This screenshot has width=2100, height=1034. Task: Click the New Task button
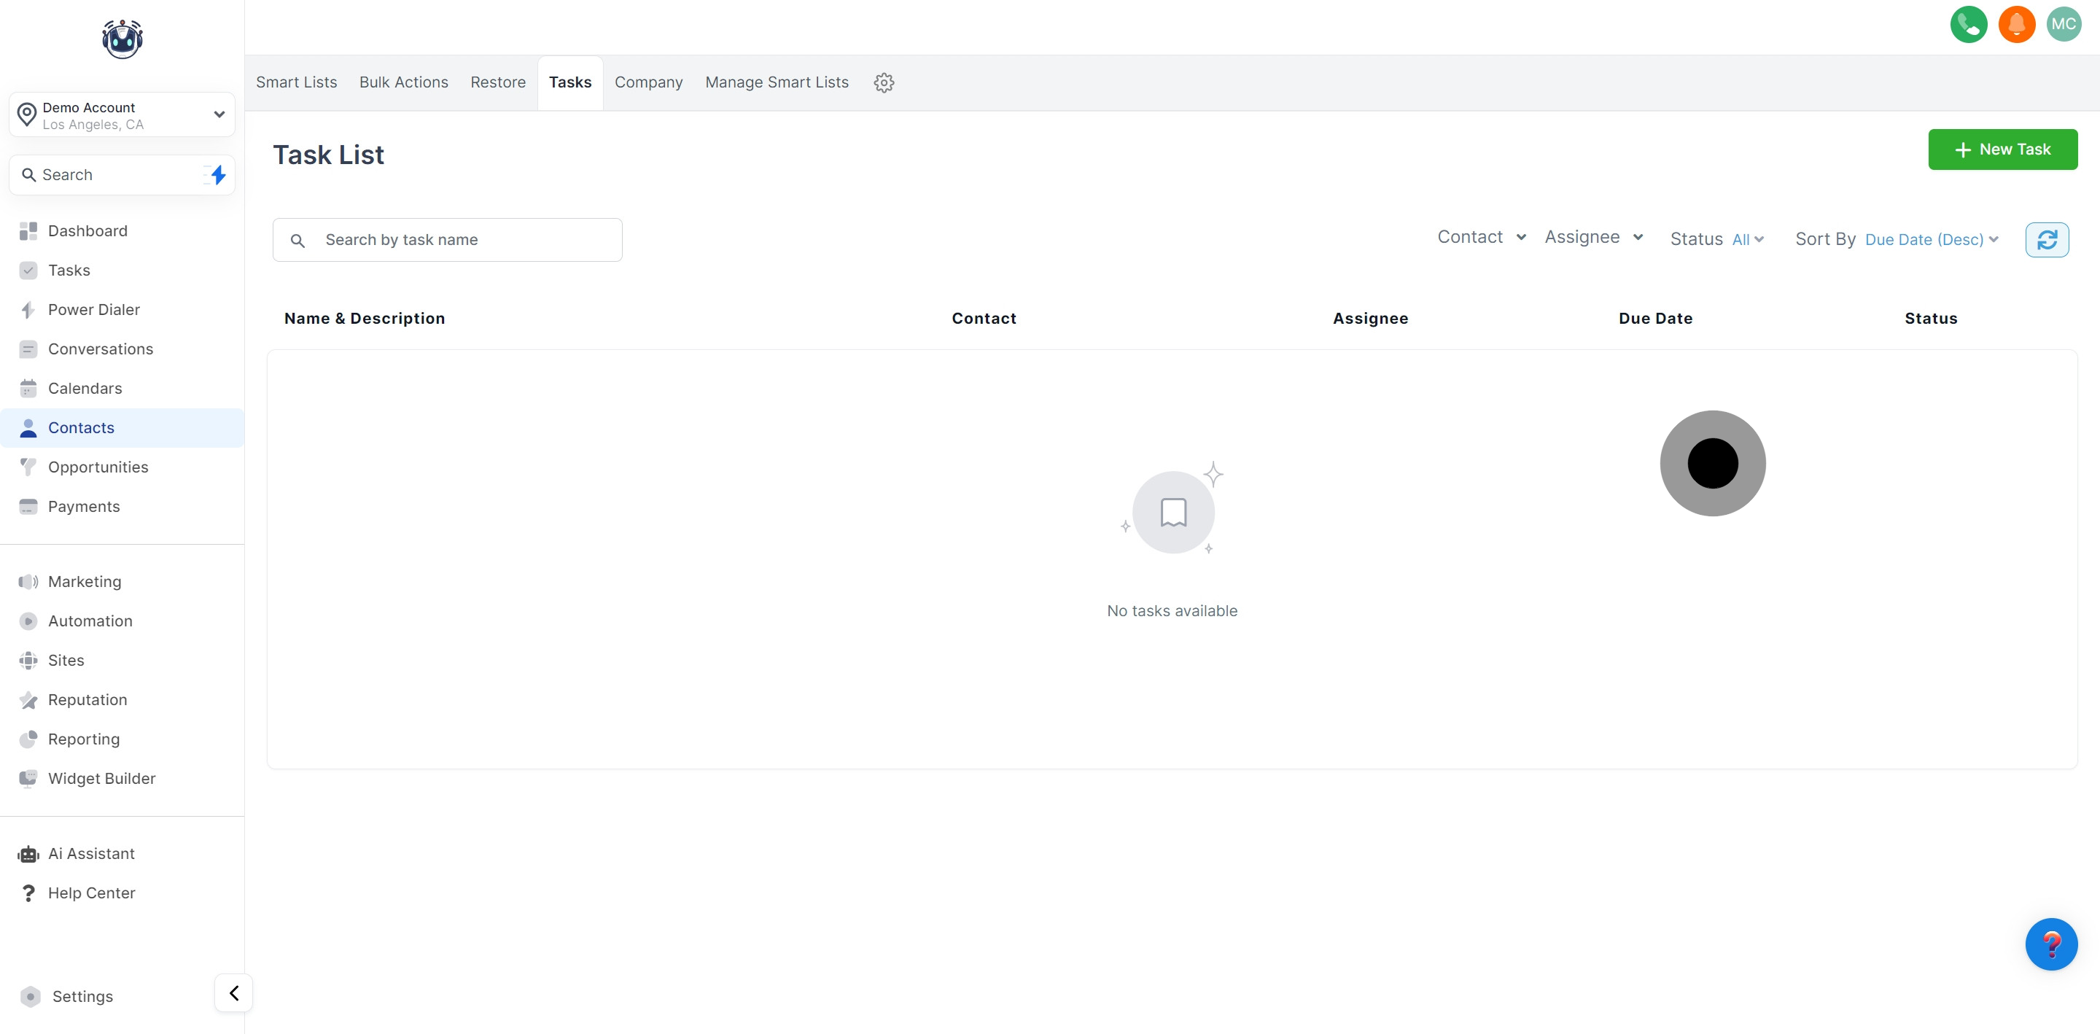pyautogui.click(x=2002, y=149)
